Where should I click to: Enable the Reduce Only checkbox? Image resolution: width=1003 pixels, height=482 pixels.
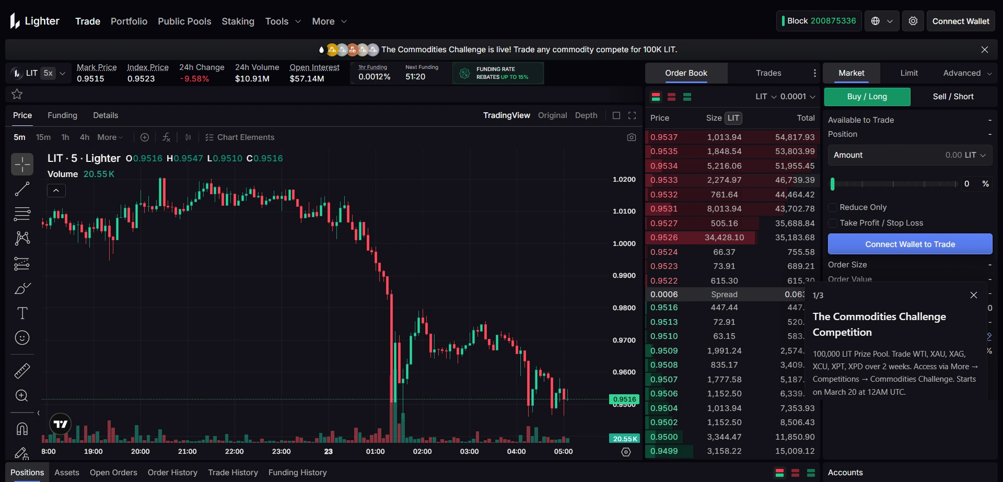point(833,207)
